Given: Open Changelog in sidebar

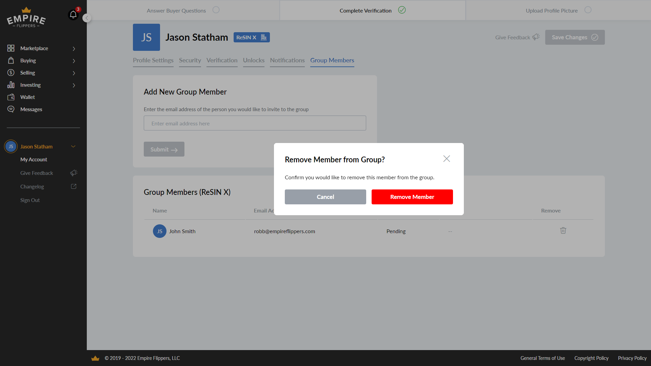Looking at the screenshot, I should [x=32, y=186].
